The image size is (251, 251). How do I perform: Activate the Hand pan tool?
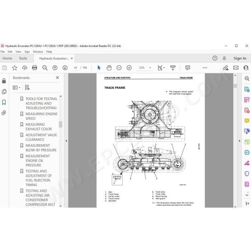[109, 68]
